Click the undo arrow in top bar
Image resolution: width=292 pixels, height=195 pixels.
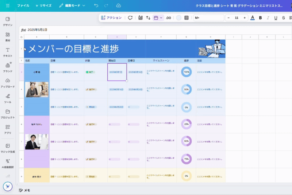[x=96, y=5]
